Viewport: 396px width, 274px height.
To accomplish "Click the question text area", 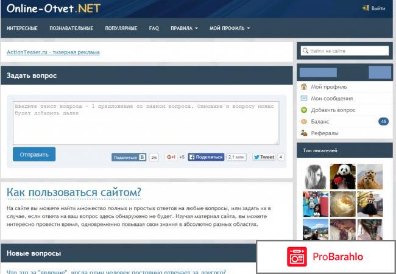I will [146, 123].
